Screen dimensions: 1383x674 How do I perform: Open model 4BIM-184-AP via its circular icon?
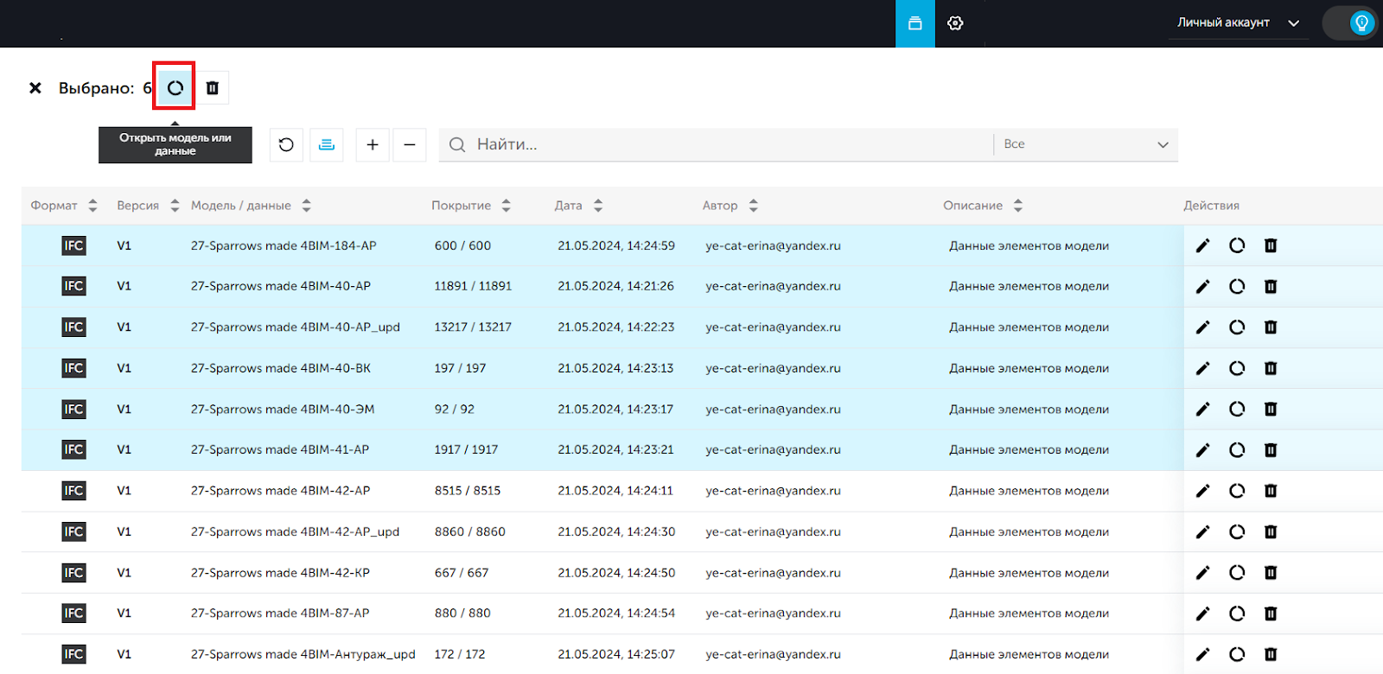point(1237,245)
